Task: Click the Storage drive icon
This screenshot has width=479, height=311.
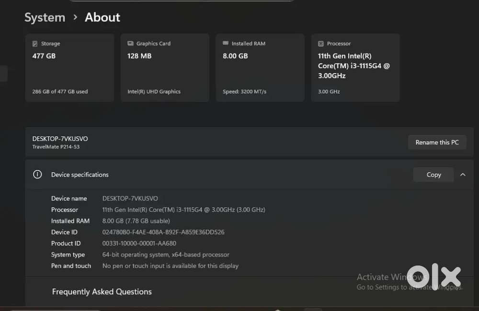Action: click(x=35, y=44)
